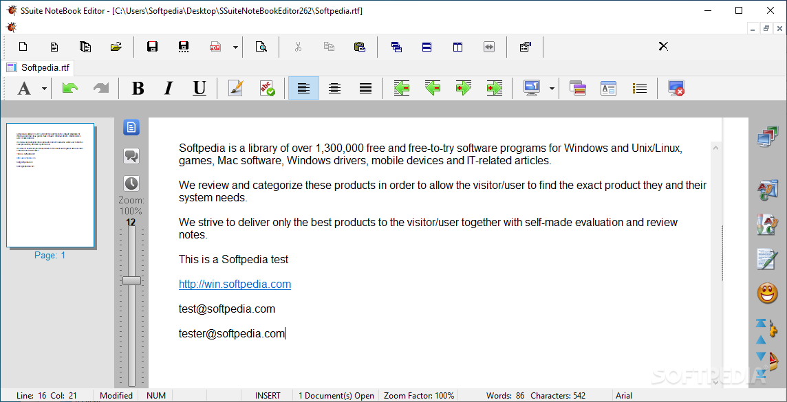Switch to the Softpedia.rtf tab
Viewport: 787px width, 402px height.
(x=39, y=67)
